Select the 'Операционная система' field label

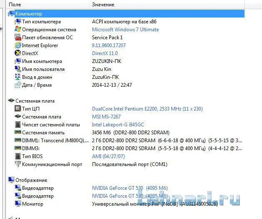click(49, 30)
